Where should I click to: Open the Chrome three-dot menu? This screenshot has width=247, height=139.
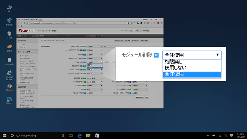click(161, 23)
